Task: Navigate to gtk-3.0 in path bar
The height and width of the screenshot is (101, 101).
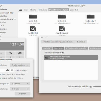Action: point(74,10)
